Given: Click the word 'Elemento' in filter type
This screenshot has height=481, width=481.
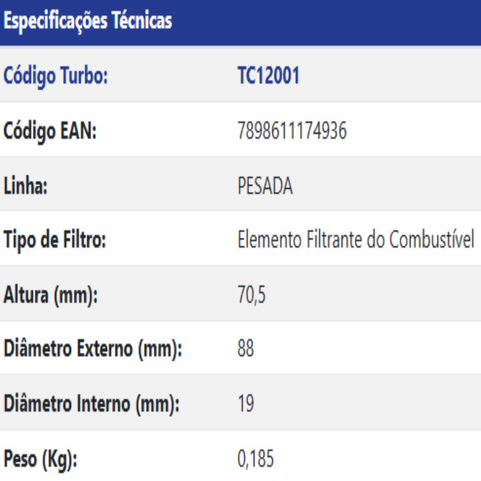Looking at the screenshot, I should [x=265, y=240].
